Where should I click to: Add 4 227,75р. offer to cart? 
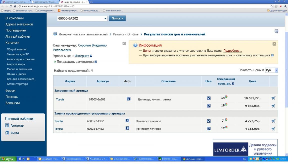coord(273,121)
